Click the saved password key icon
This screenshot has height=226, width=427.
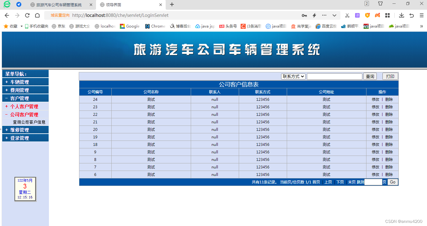coord(304,15)
